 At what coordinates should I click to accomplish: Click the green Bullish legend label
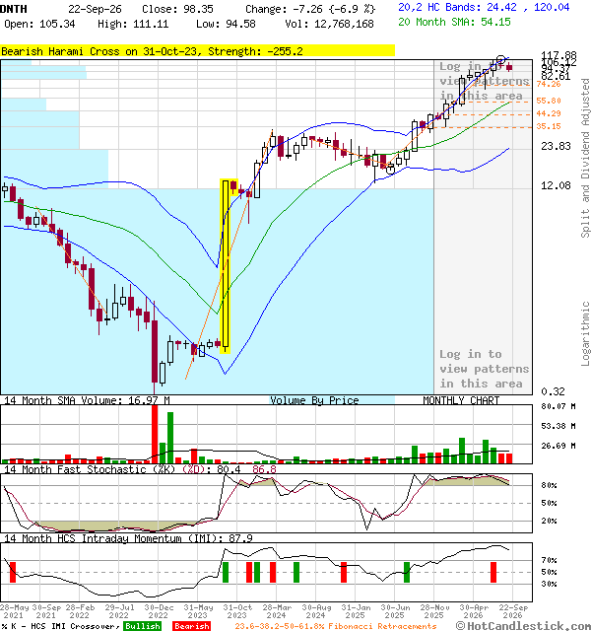142,626
